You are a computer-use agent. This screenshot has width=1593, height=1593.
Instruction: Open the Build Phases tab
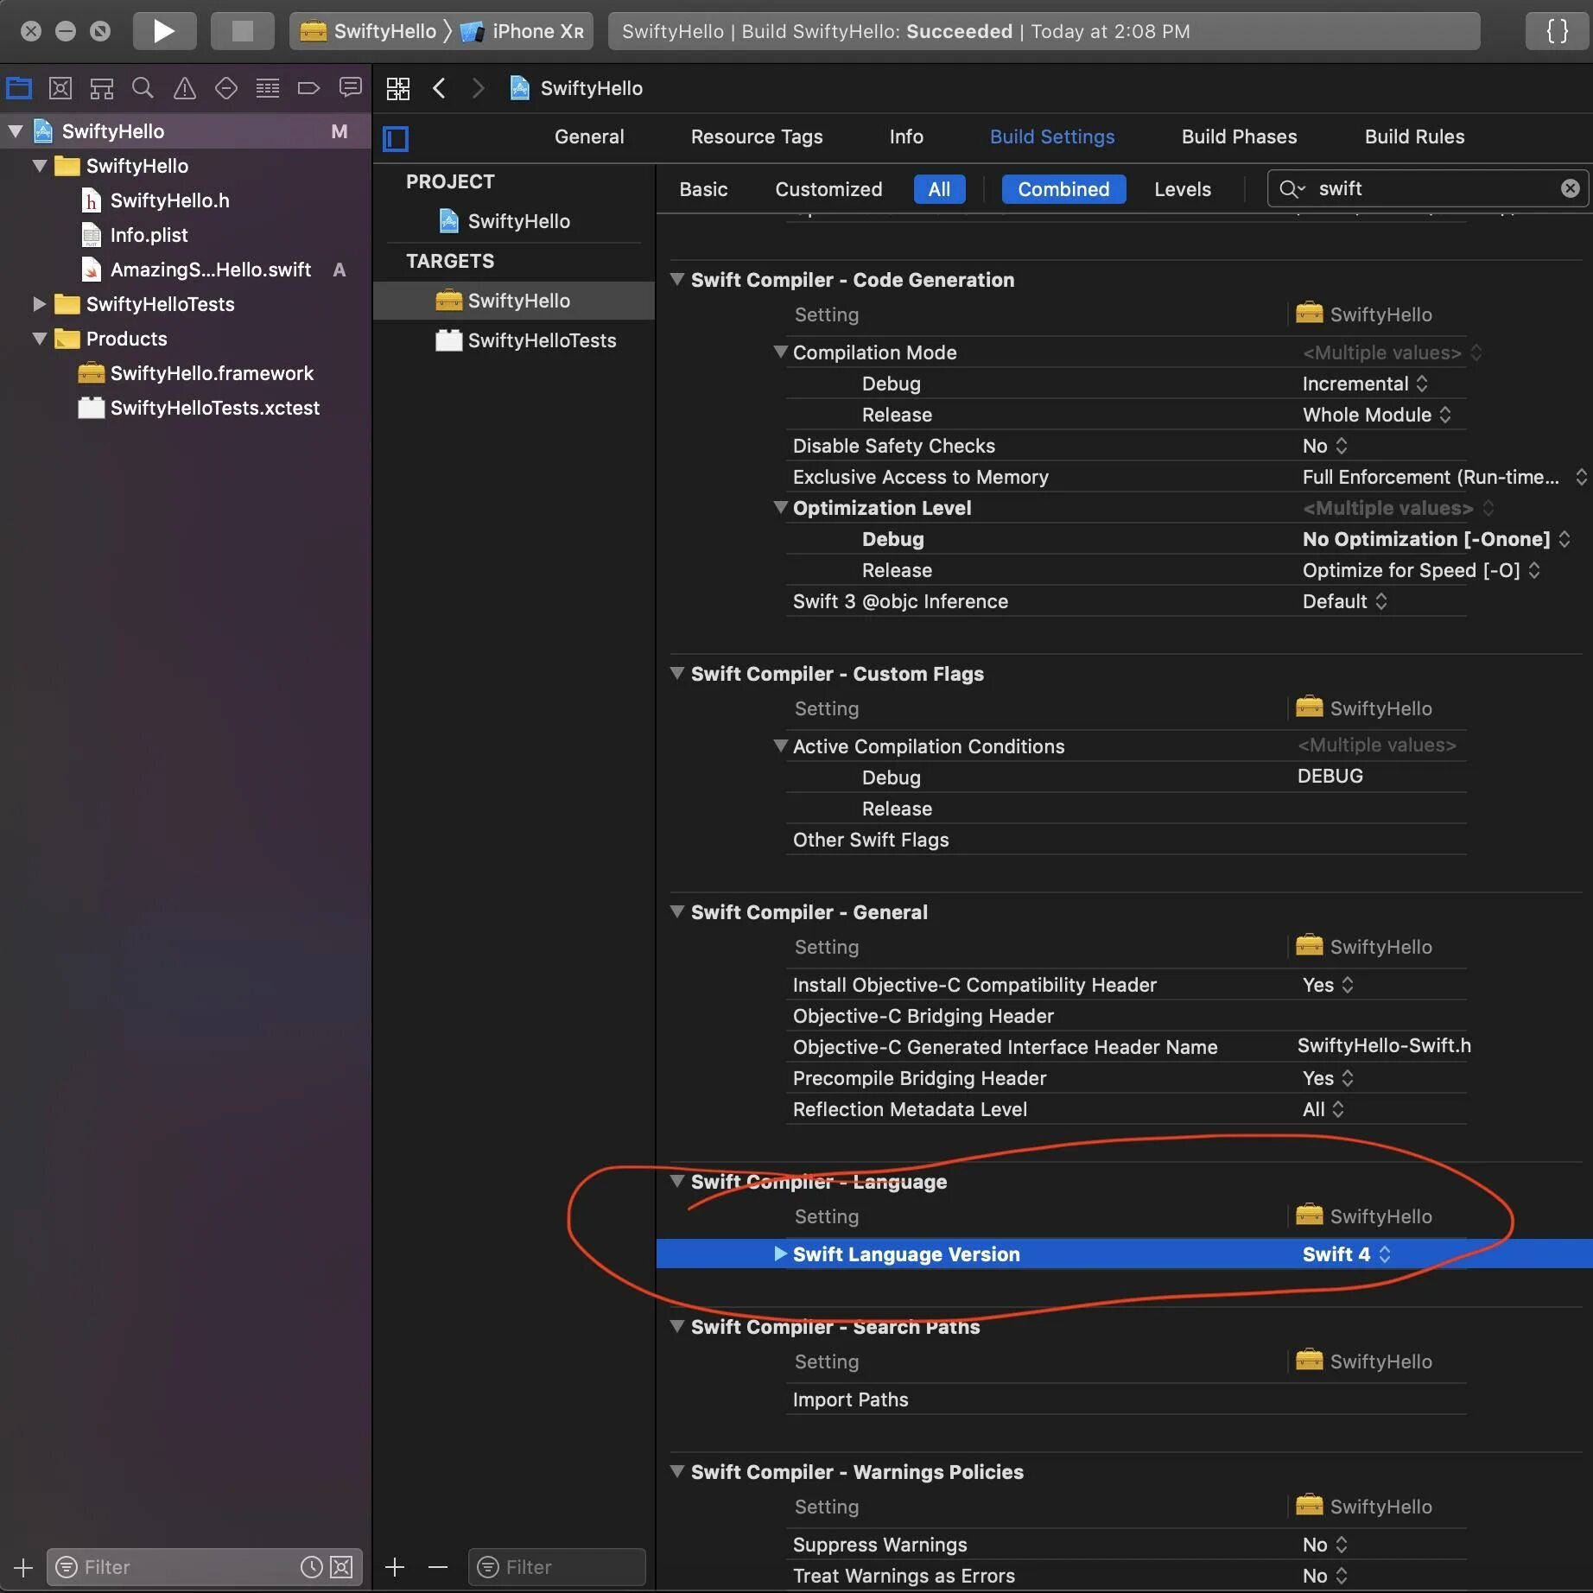(1240, 136)
